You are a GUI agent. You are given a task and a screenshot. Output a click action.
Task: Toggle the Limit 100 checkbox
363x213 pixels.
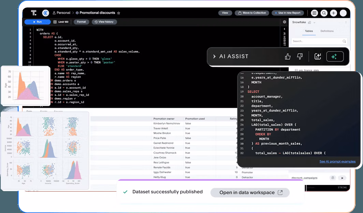coord(55,22)
